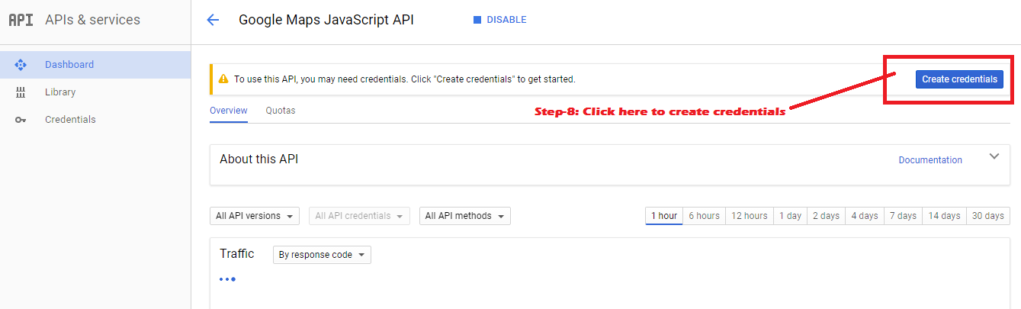Viewport: 1021px width, 309px height.
Task: Disable the Google Maps JavaScript API
Action: (499, 20)
